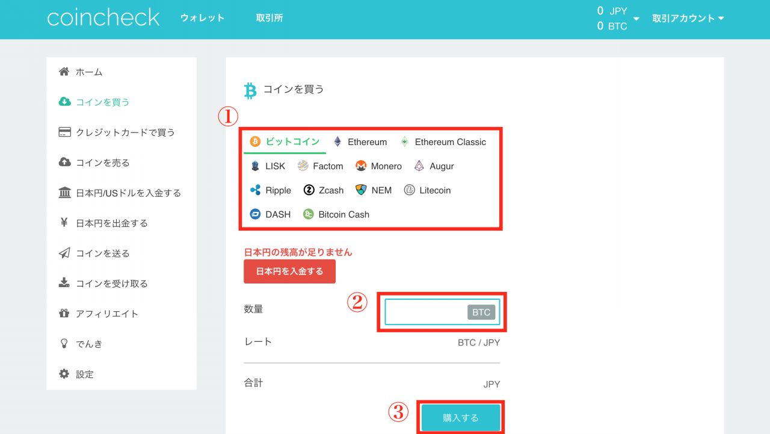
Task: Open コインを送る page
Action: pos(103,253)
